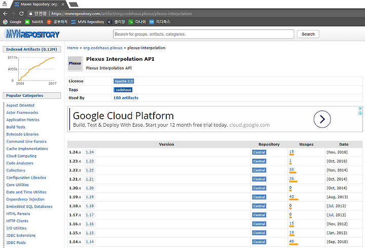The width and height of the screenshot is (365, 248).
Task: Close the Maven Repository browser tab
Action: [63, 4]
